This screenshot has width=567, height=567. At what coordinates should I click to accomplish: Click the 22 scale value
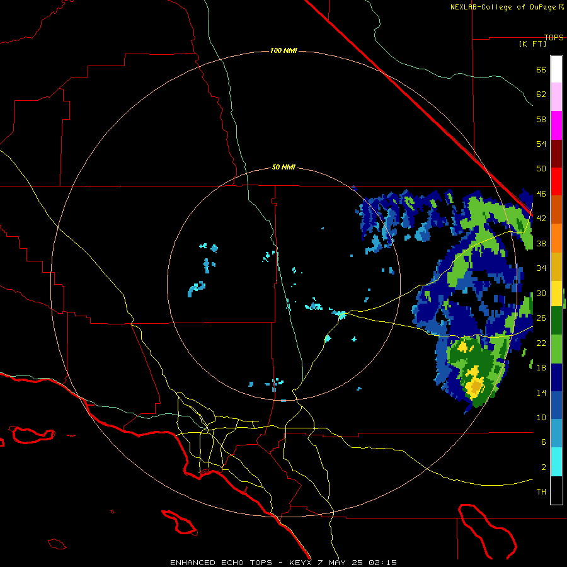pyautogui.click(x=541, y=343)
